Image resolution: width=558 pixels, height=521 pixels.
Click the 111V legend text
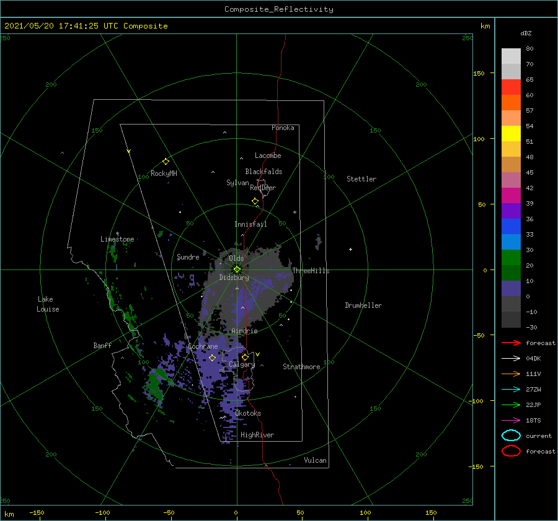[x=533, y=374]
